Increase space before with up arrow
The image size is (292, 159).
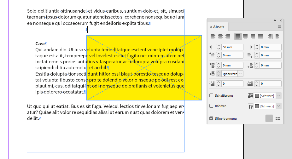pos(219,64)
